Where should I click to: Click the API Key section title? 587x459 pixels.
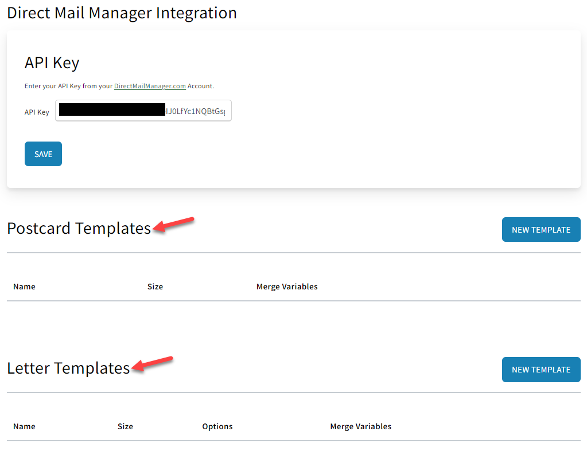52,62
